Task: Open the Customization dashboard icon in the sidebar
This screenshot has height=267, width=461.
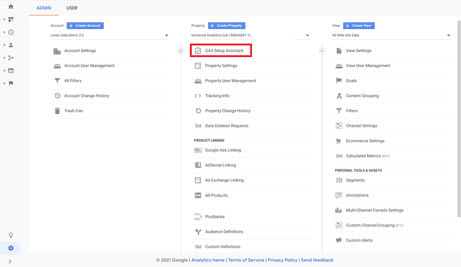Action: tap(11, 20)
